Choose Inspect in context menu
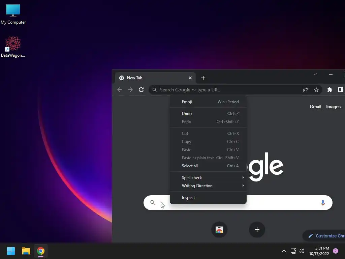This screenshot has width=345, height=259. (208, 198)
